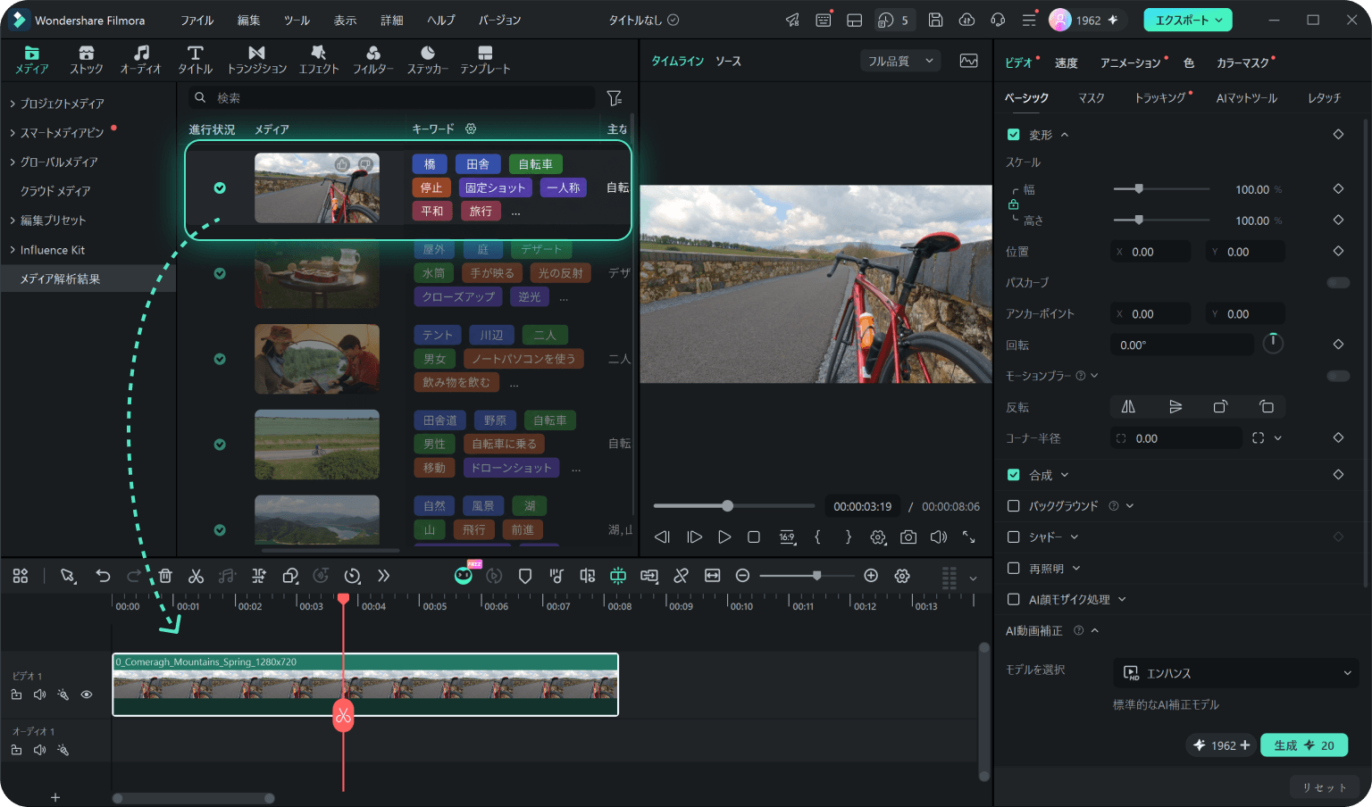Click the preview playback progress slider handle

(x=728, y=506)
